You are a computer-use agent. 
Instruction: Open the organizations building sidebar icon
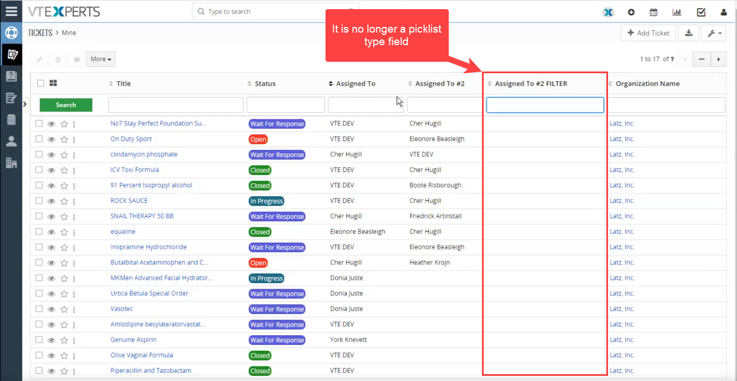[x=11, y=163]
